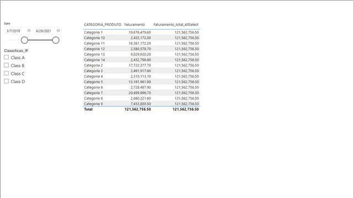Click the left handle of date slider

24,40
